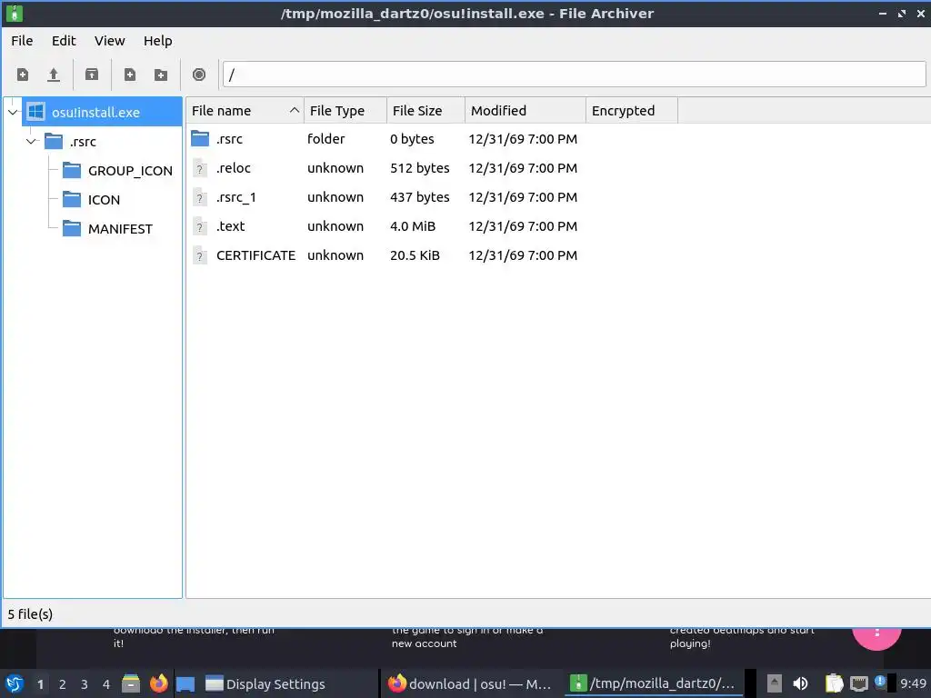
Task: Open the View menu
Action: pos(110,41)
